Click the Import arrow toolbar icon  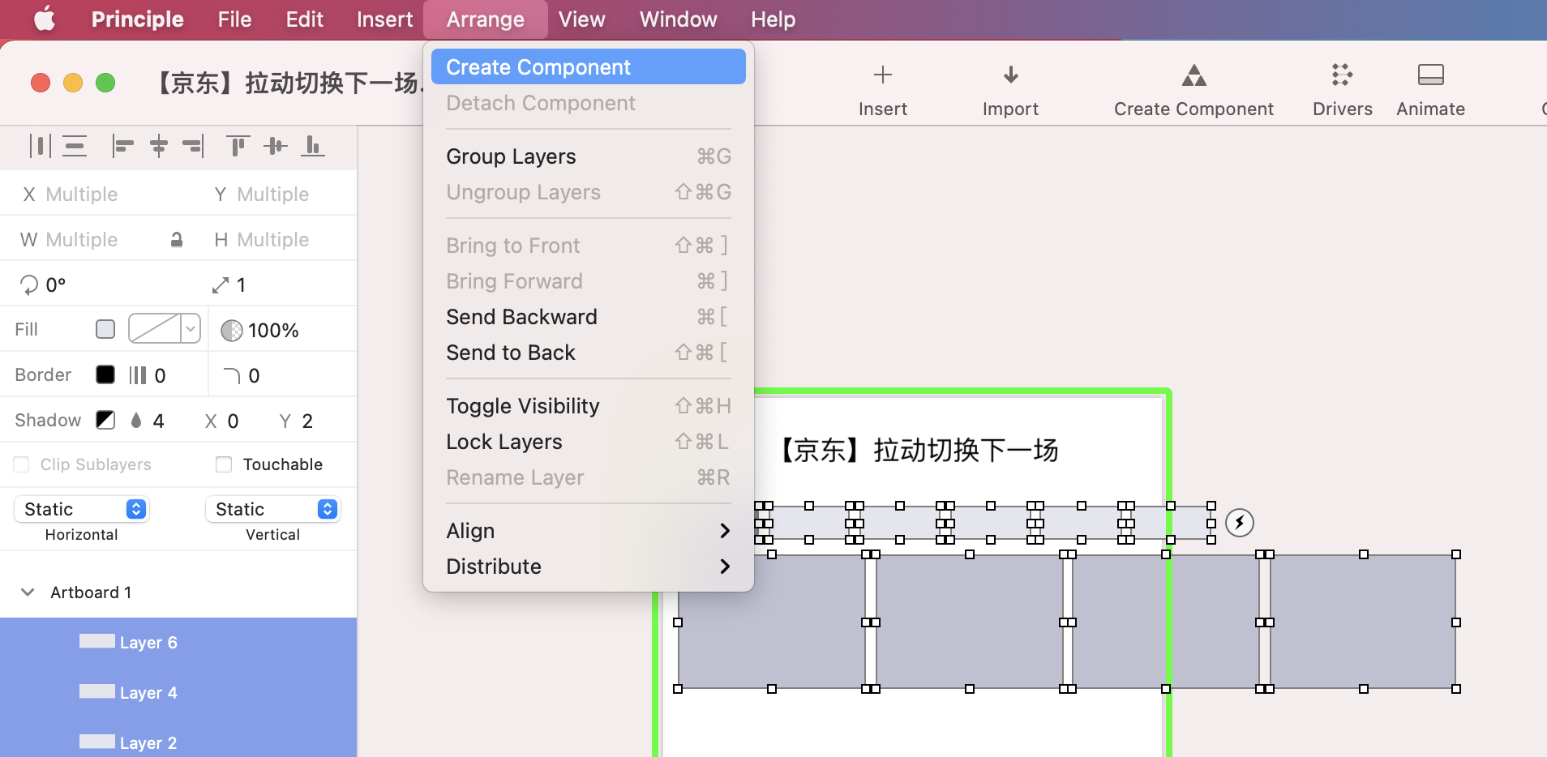coord(1010,75)
